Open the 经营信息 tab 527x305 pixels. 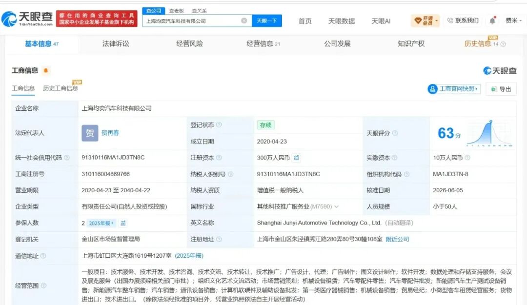pos(263,44)
